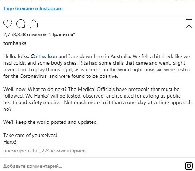Open the tomhanks profile username
Image resolution: width=195 pixels, height=171 pixels.
tap(15, 43)
